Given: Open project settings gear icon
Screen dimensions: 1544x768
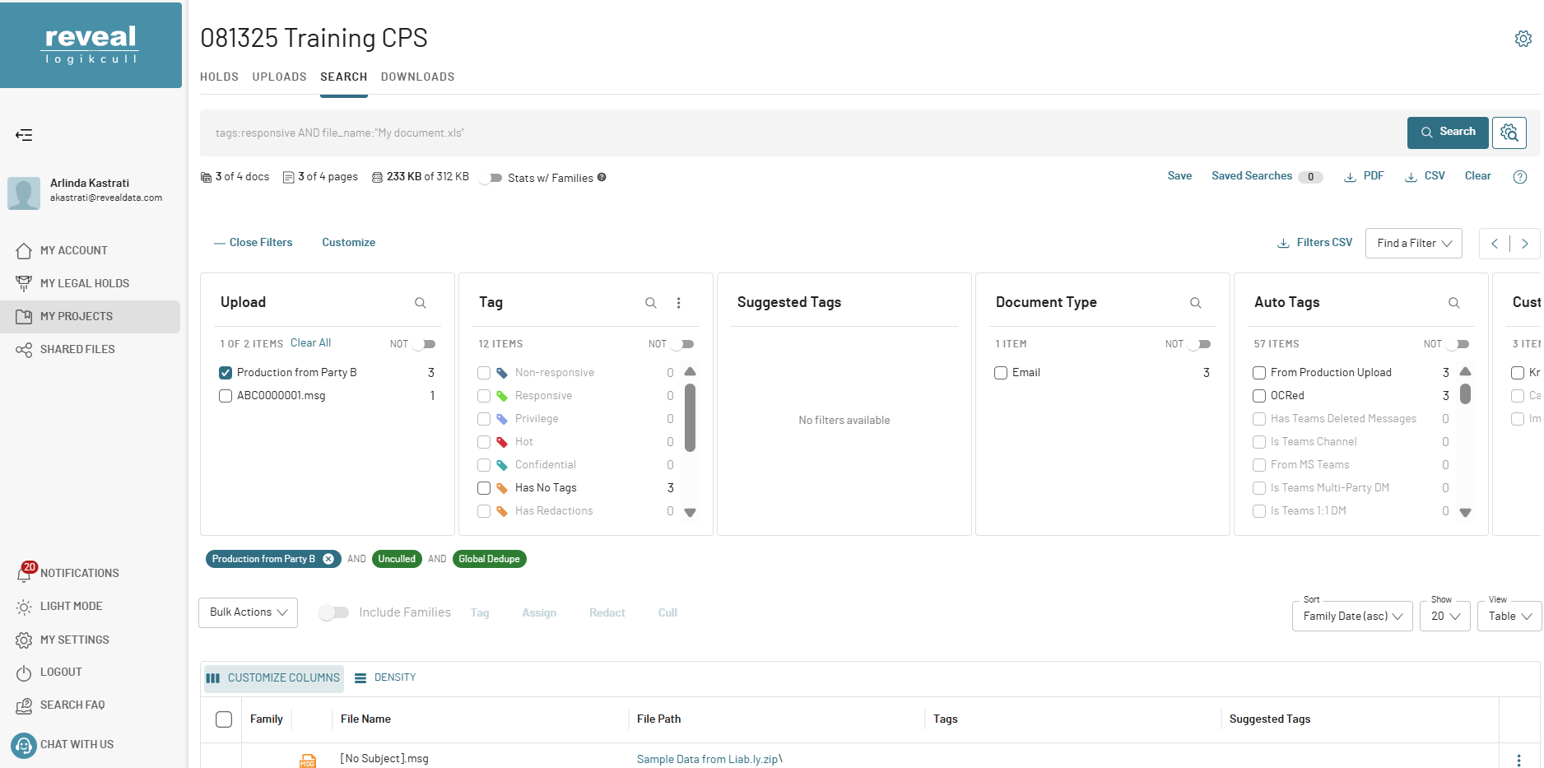Looking at the screenshot, I should tap(1523, 39).
